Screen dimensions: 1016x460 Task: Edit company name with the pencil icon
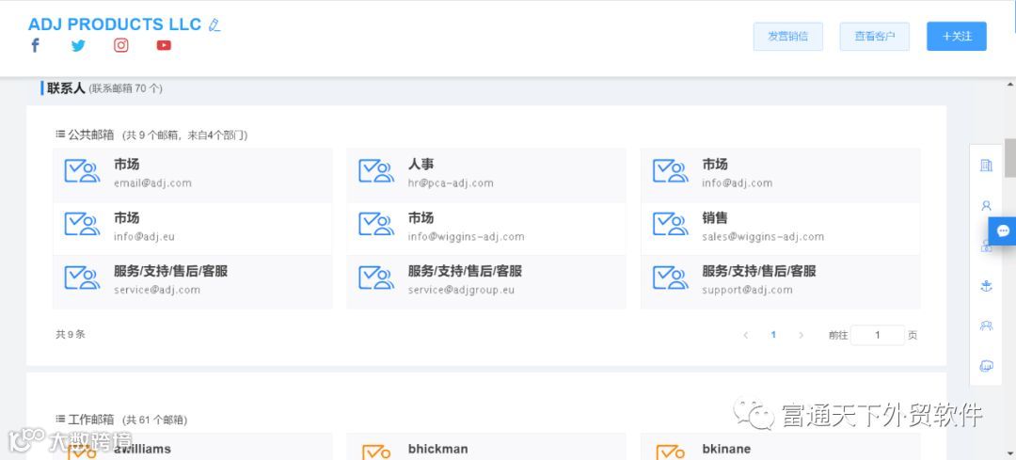(x=214, y=24)
